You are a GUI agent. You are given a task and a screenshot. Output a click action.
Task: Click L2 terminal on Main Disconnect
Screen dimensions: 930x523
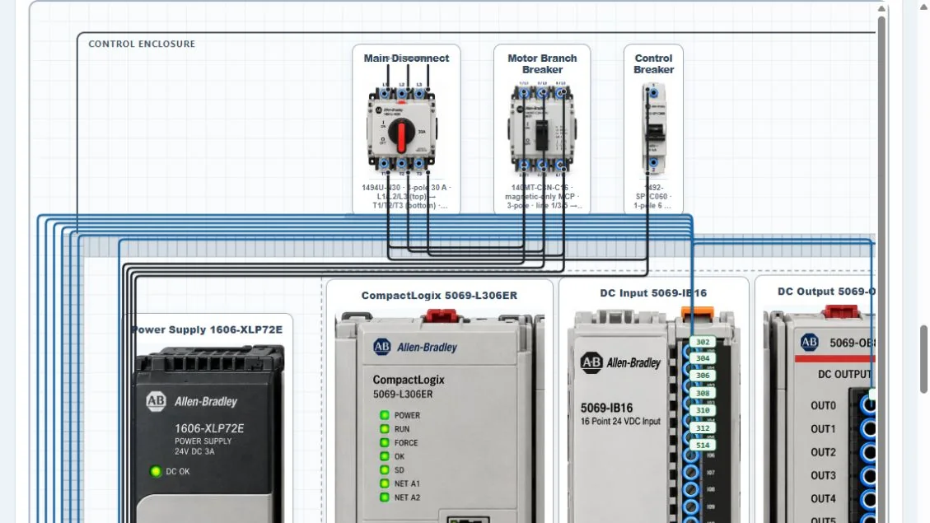(402, 93)
